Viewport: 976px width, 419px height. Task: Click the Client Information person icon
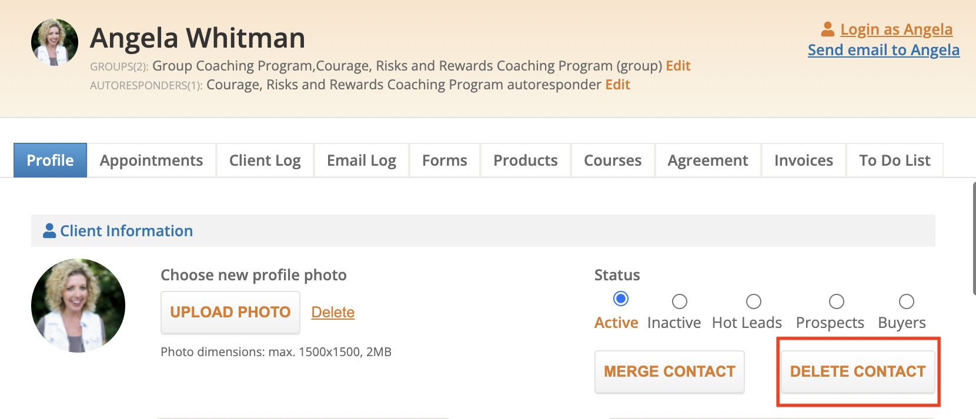[x=49, y=231]
